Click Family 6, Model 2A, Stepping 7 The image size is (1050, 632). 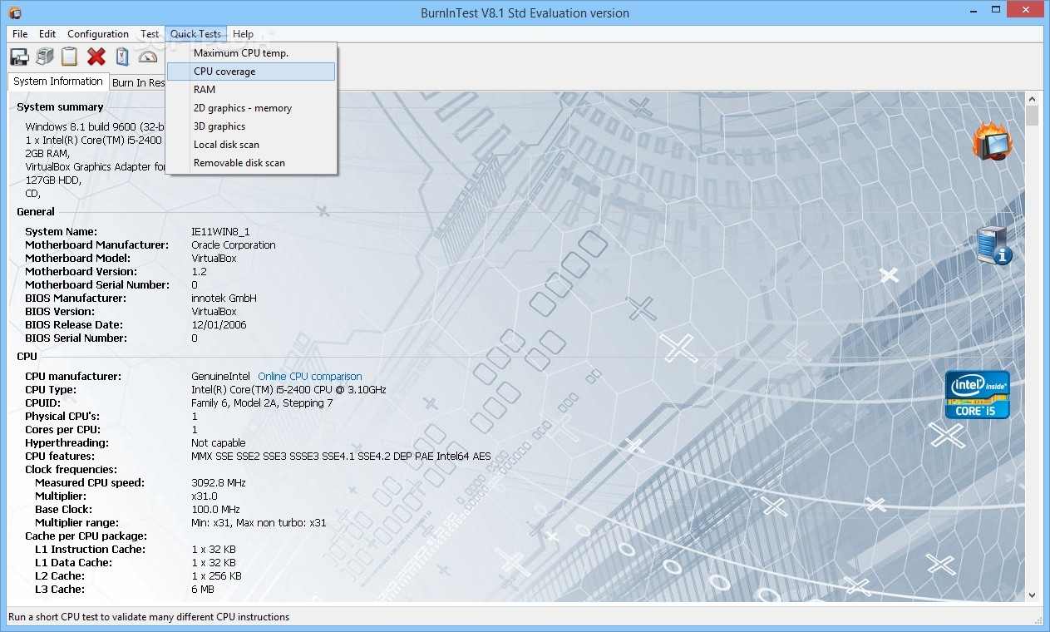(262, 403)
